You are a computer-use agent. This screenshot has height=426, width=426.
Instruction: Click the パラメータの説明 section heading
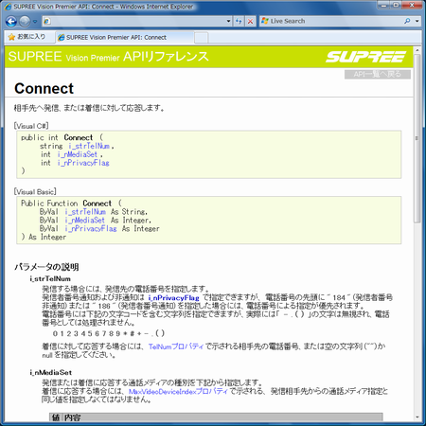tap(46, 267)
